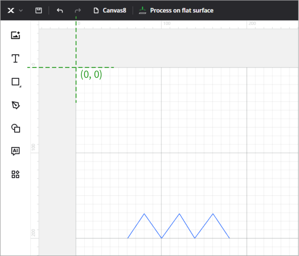Open the Process on flat surface mode selector
Viewport: 299px width, 256px height.
pyautogui.click(x=181, y=11)
